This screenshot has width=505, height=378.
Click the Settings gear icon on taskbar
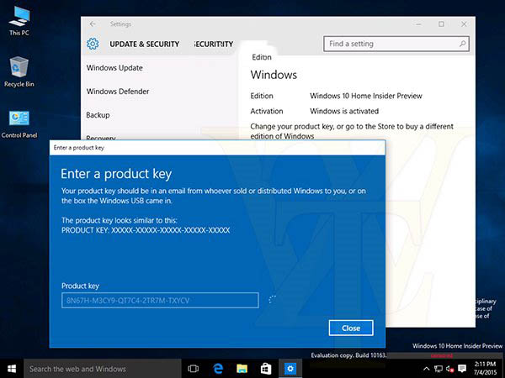(290, 368)
